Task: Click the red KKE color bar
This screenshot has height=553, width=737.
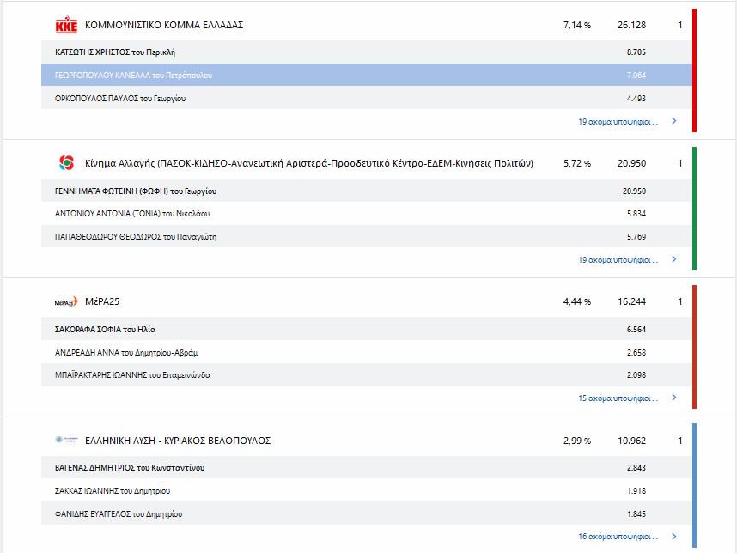Action: pyautogui.click(x=695, y=70)
